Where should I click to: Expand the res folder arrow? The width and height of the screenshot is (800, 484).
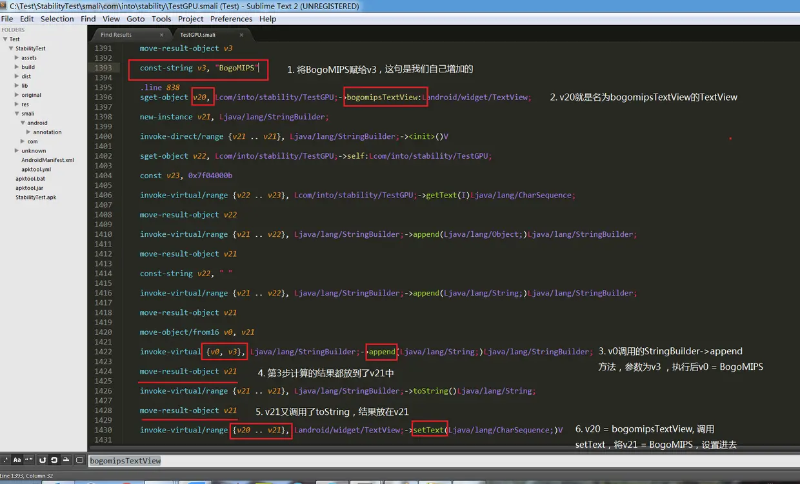click(17, 105)
